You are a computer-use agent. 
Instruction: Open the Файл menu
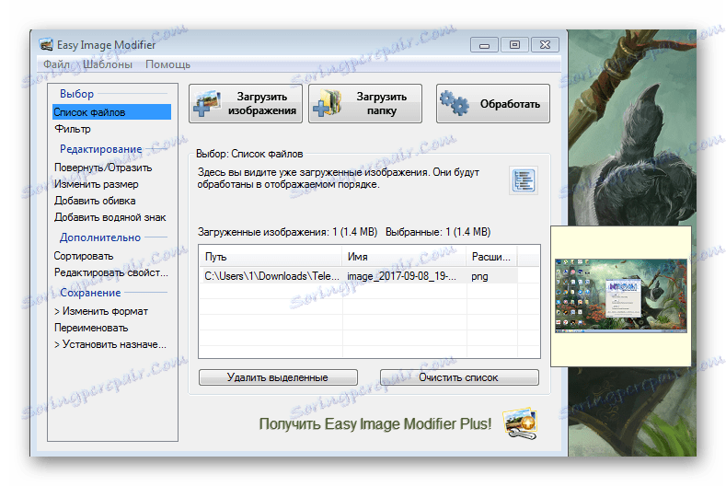pyautogui.click(x=56, y=64)
